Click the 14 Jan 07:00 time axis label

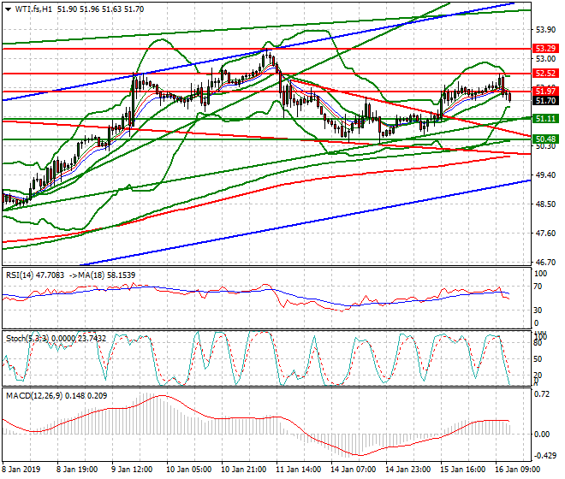point(353,470)
